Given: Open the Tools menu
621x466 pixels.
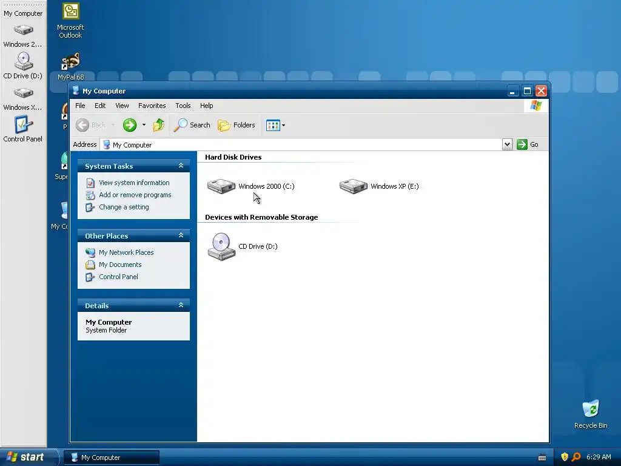Looking at the screenshot, I should (183, 106).
